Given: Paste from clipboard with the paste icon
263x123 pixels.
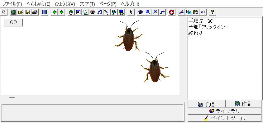Looking at the screenshot, I should tap(196, 12).
